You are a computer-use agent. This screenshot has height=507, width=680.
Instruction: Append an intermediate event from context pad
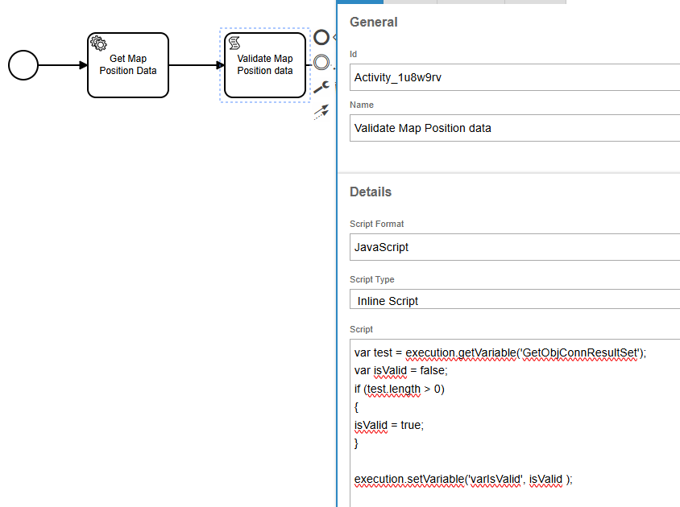(x=321, y=62)
